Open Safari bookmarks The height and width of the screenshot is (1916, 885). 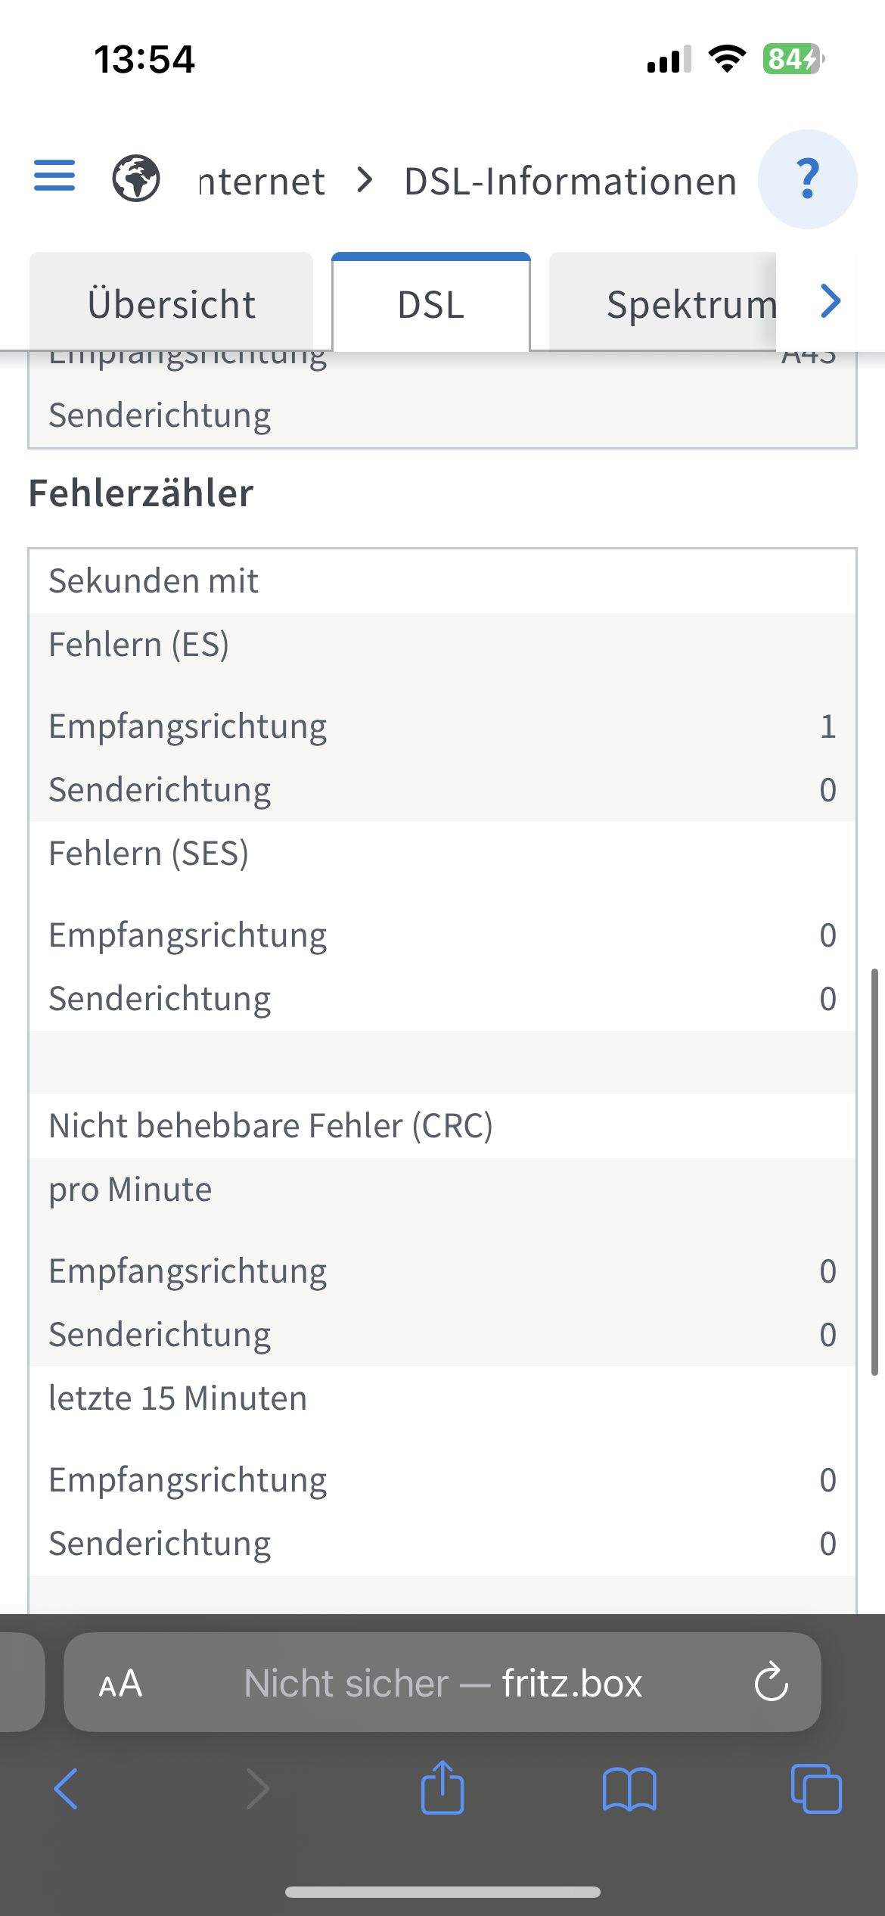(629, 1790)
